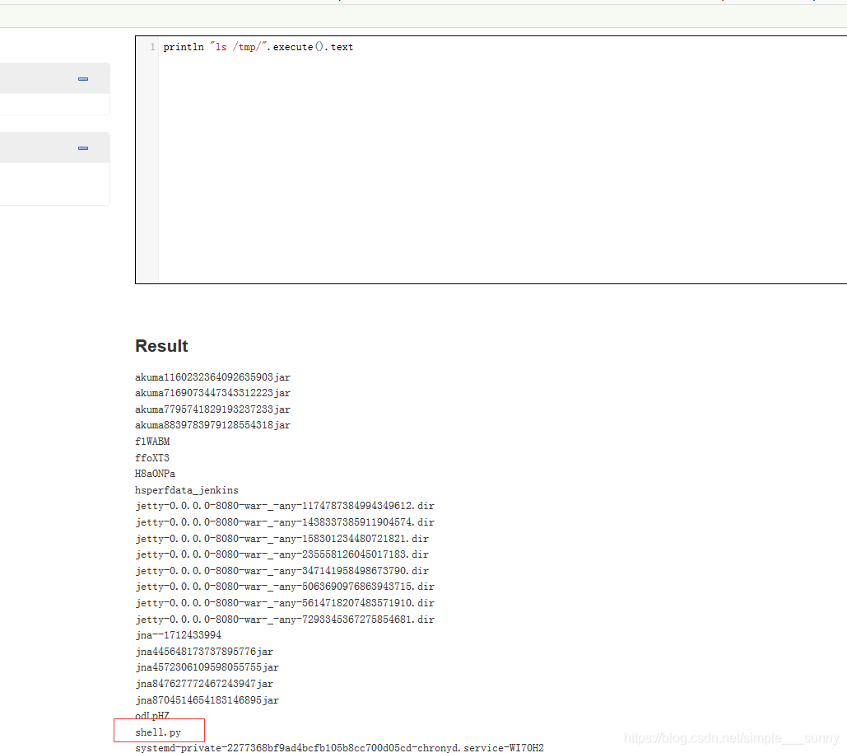
Task: Select the ffoXT3 result entry
Action: pyautogui.click(x=152, y=458)
